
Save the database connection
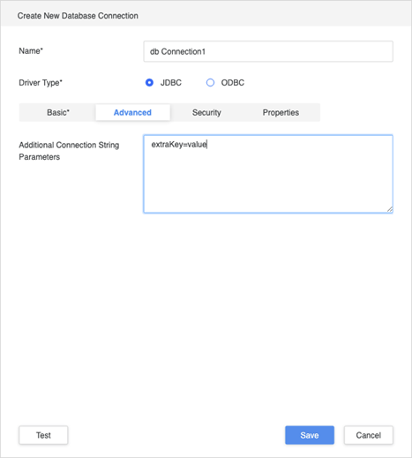click(310, 435)
